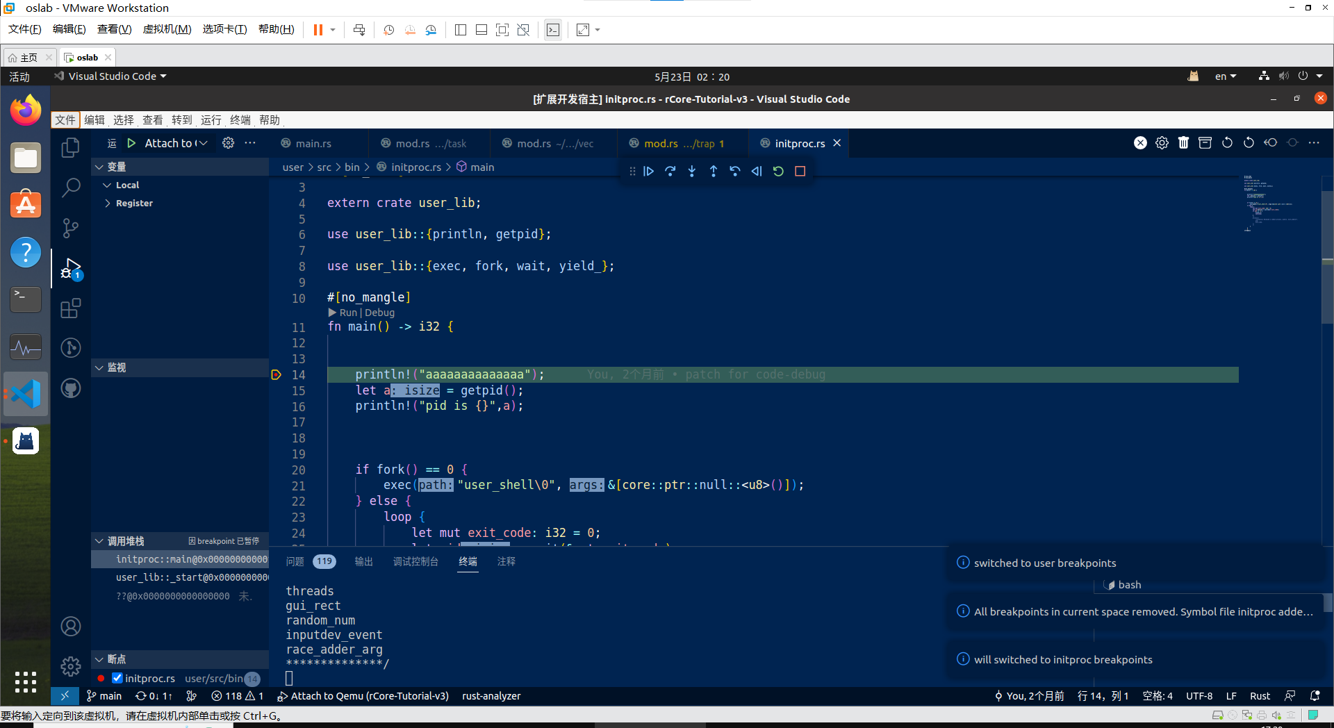The height and width of the screenshot is (728, 1334).
Task: Switch to the 调试控制台 panel tab
Action: click(x=415, y=561)
